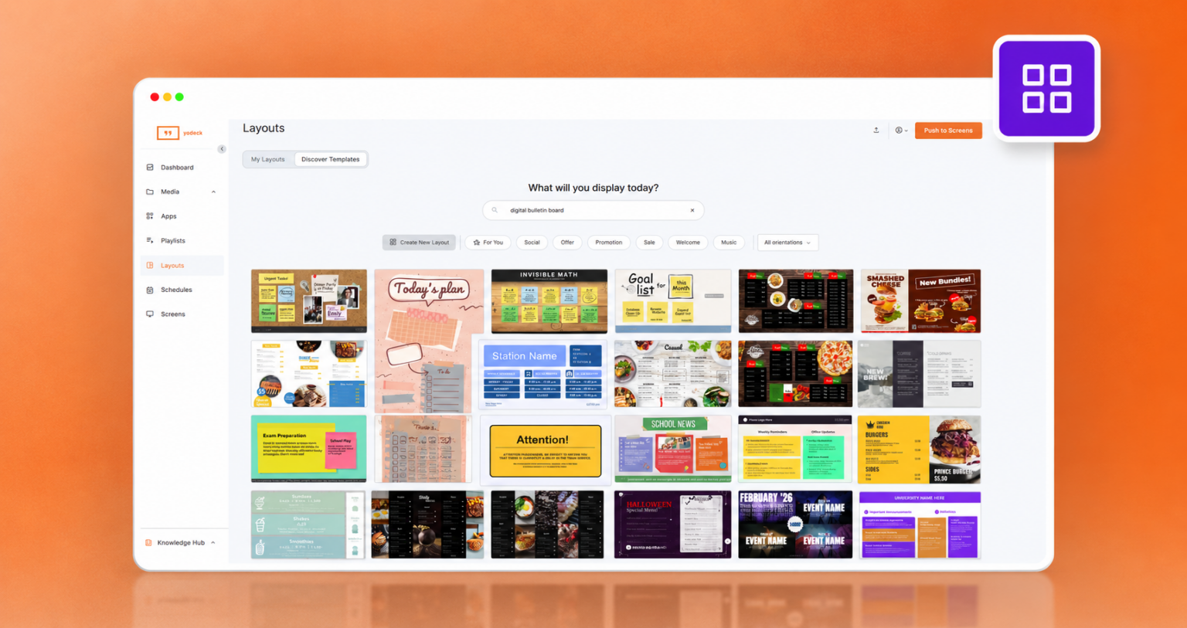Open the Goal list template
Viewport: 1187px width, 628px height.
click(x=673, y=300)
